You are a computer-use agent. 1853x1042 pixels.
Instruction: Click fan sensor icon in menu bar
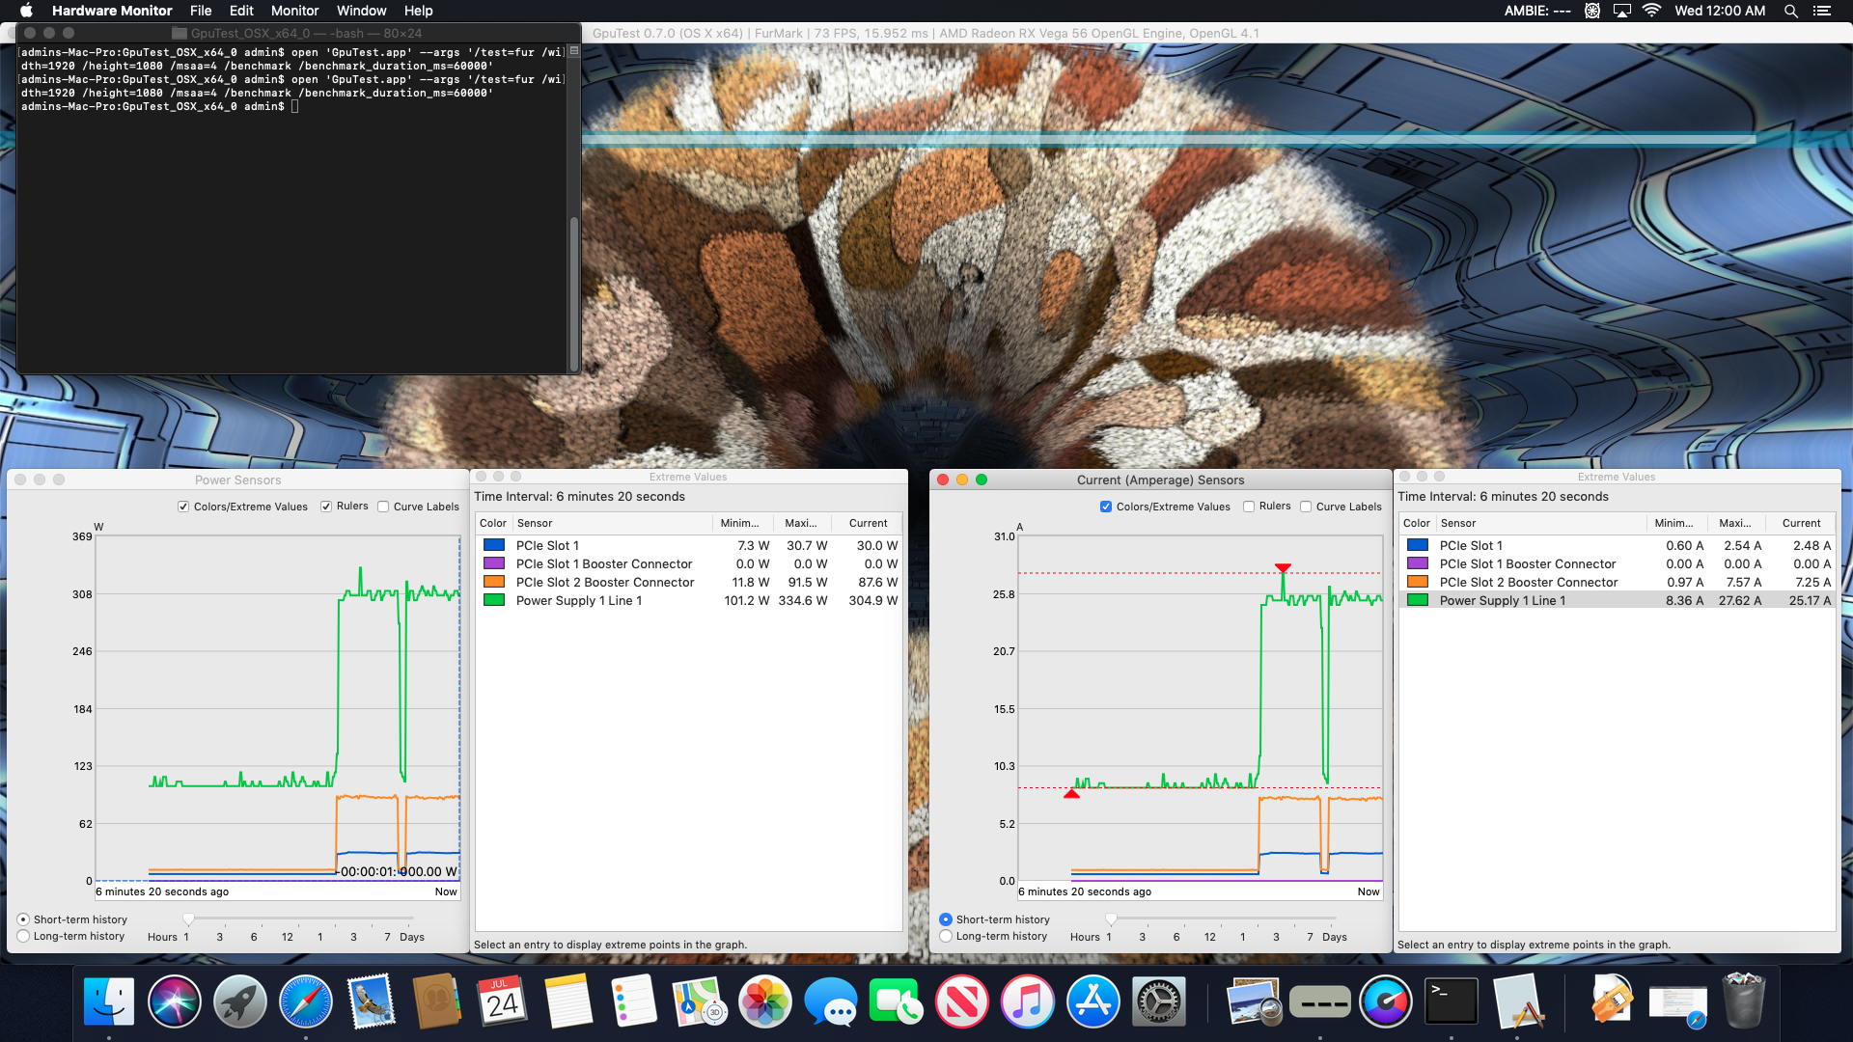click(x=1592, y=11)
